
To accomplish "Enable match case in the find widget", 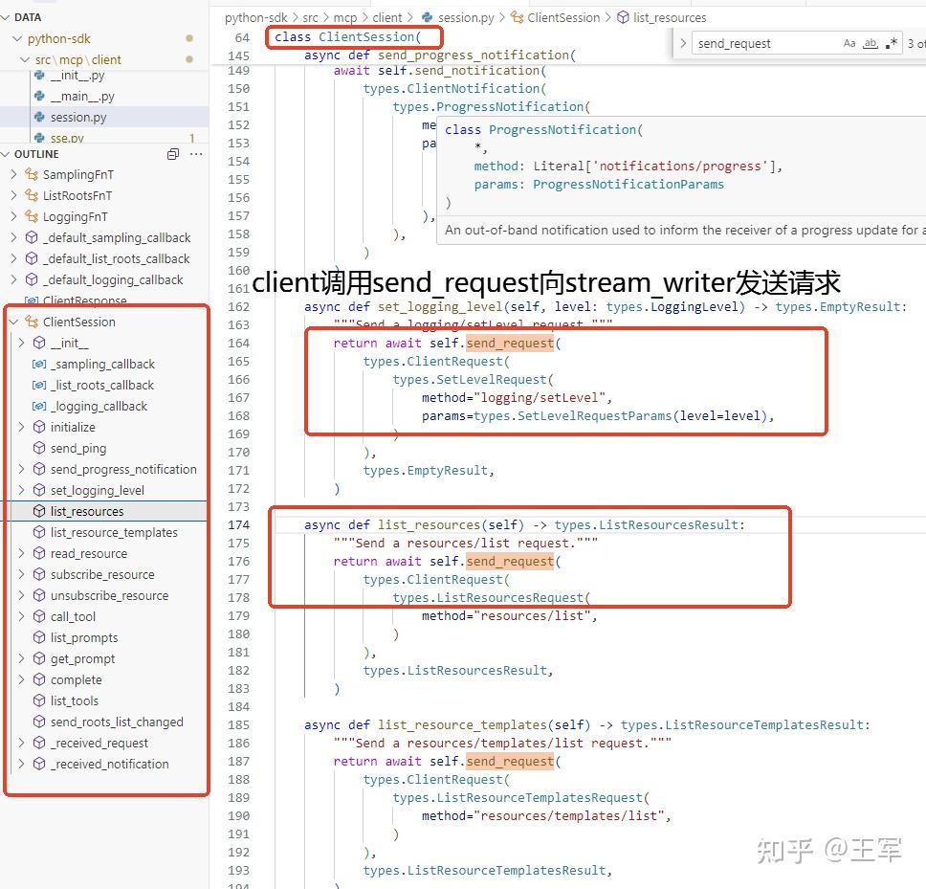I will [x=849, y=42].
